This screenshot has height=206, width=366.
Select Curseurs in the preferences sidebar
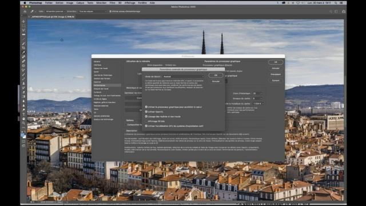97,92
